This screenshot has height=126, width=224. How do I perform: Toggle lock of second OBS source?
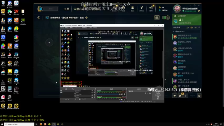click(94, 93)
